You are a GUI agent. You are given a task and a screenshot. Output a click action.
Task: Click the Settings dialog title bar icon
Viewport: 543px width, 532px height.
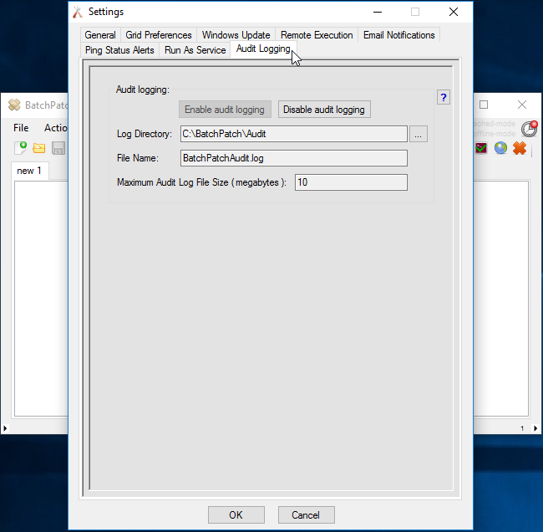[78, 13]
